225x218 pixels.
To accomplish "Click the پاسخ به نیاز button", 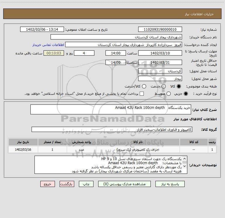I will (170, 184).
